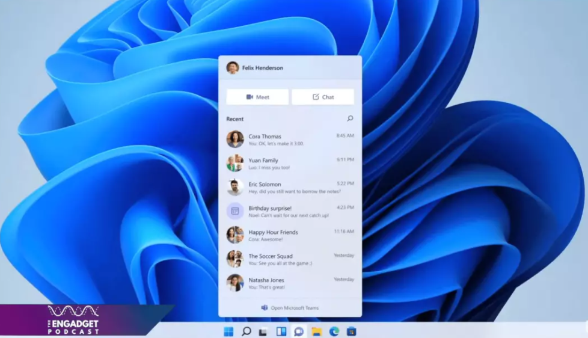The width and height of the screenshot is (588, 338).
Task: Open Eric Solomon's message about notes
Action: 290,188
